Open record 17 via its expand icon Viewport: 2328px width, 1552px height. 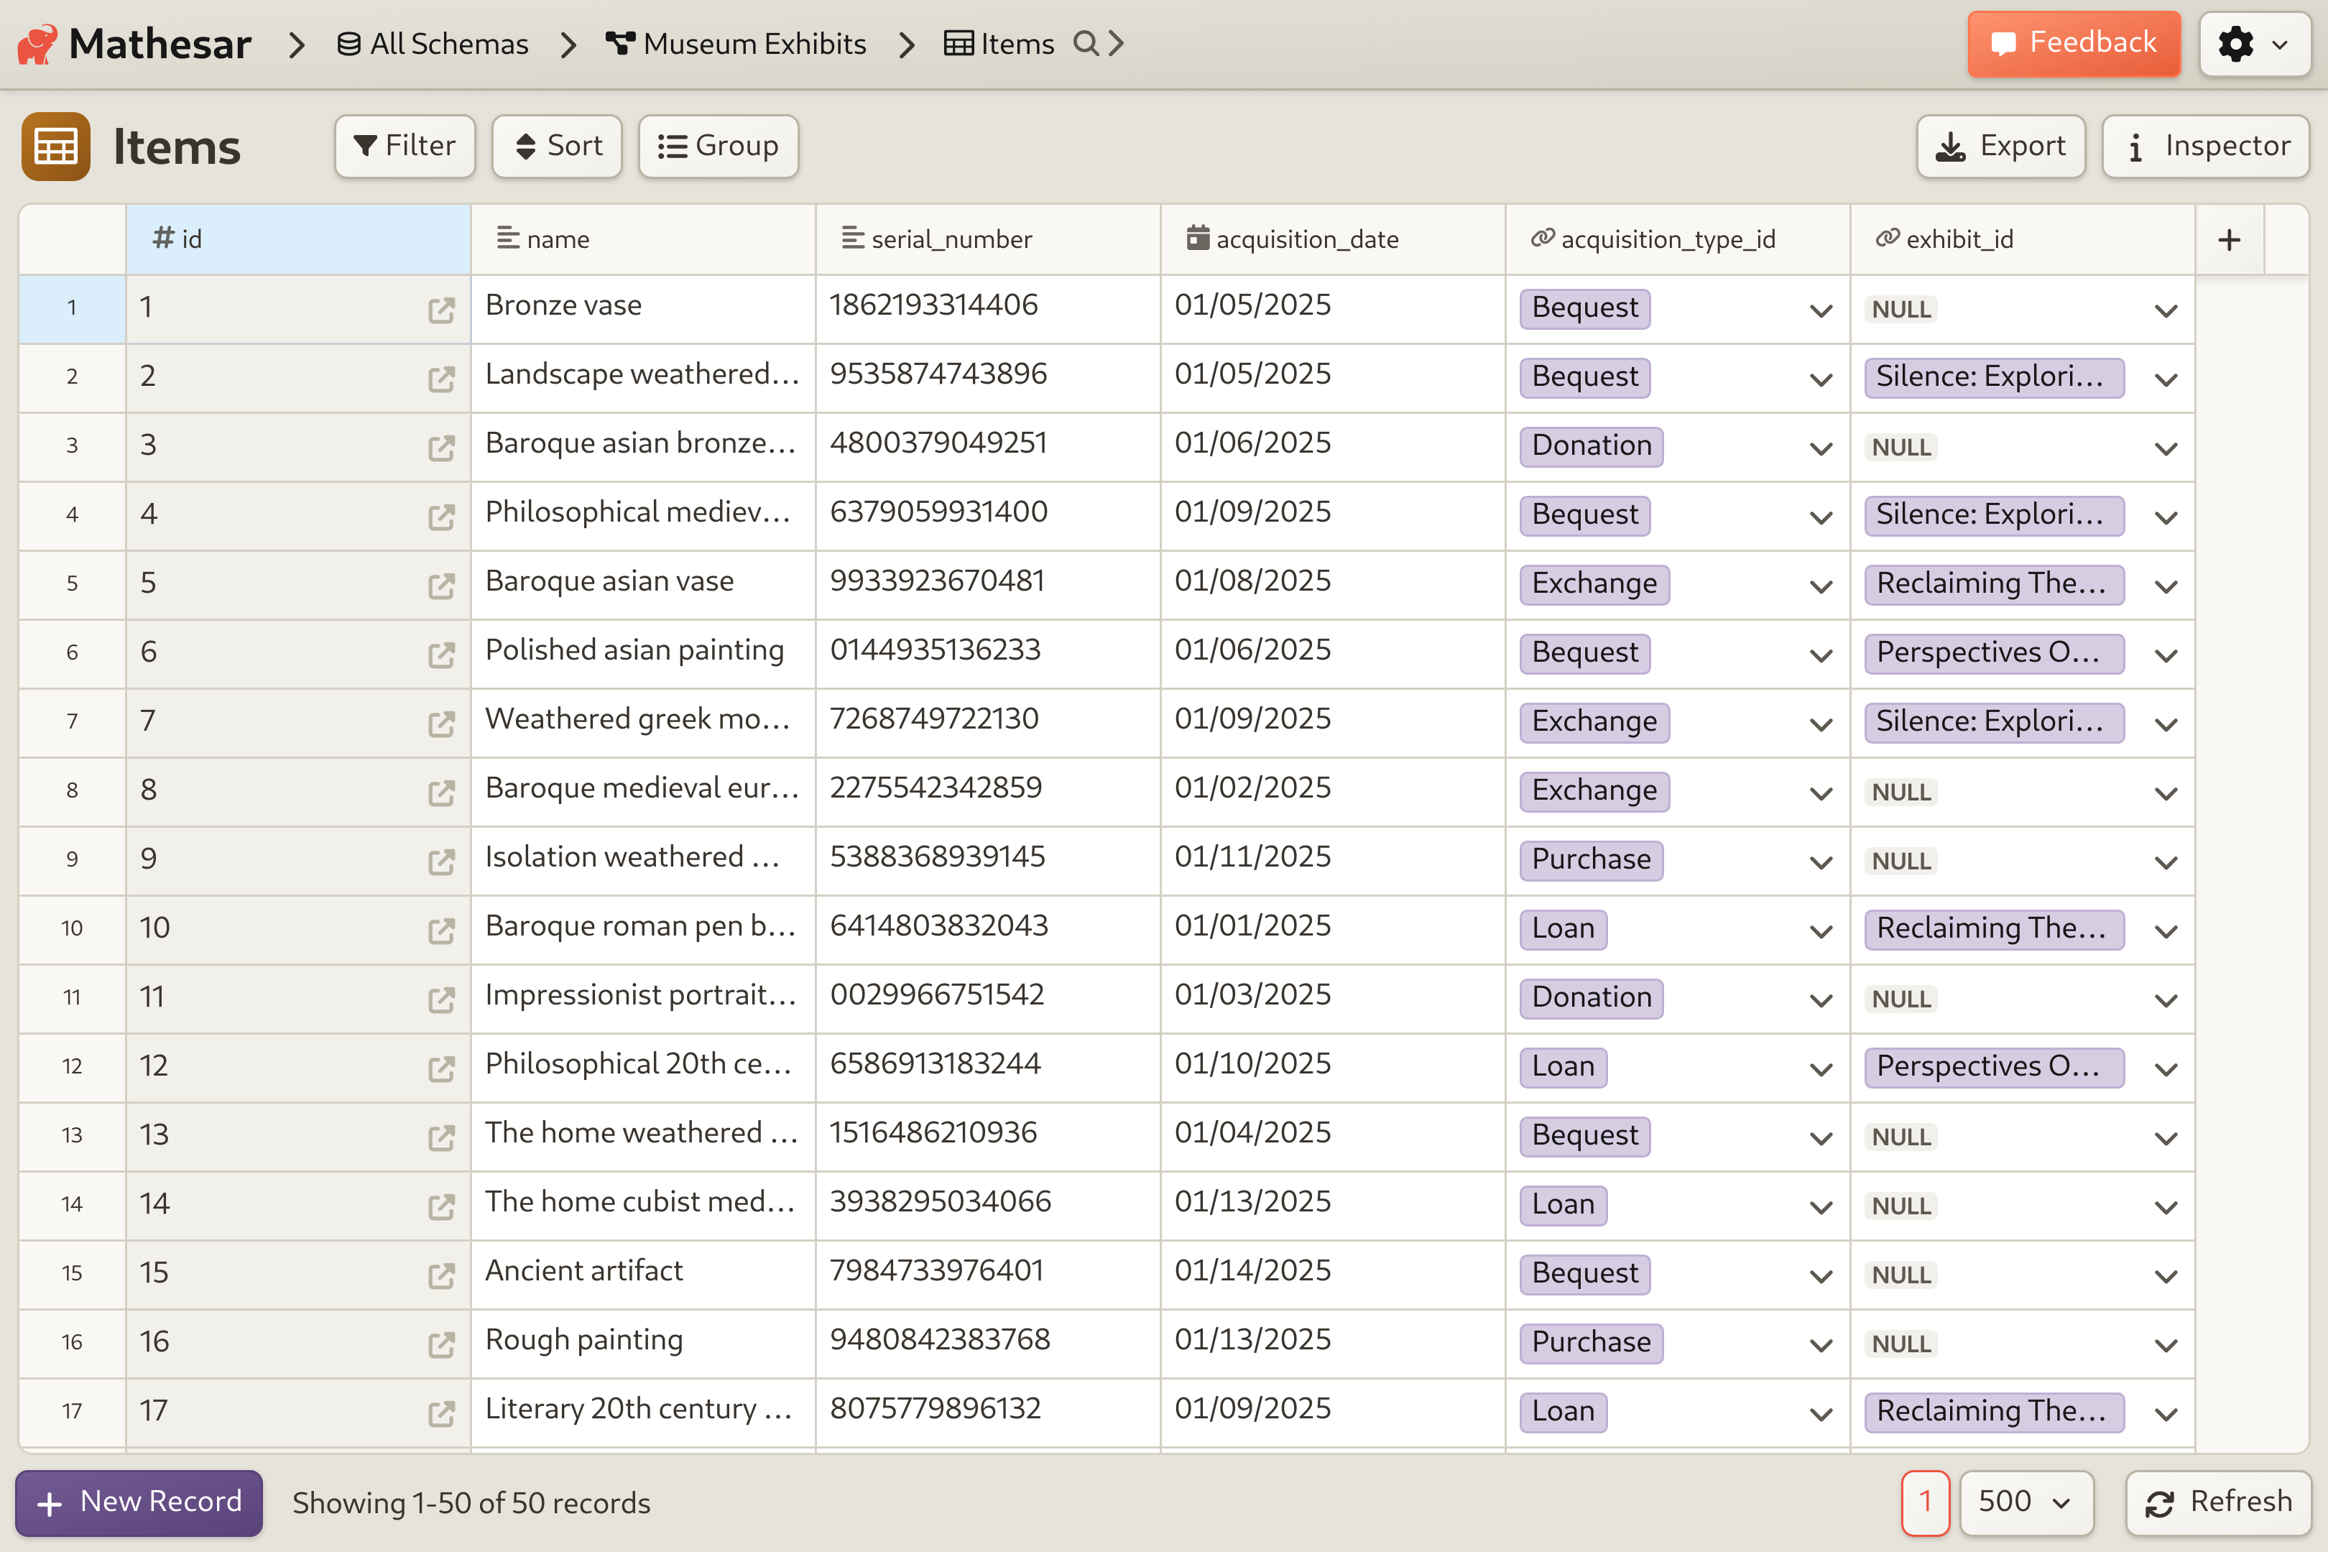tap(441, 1413)
